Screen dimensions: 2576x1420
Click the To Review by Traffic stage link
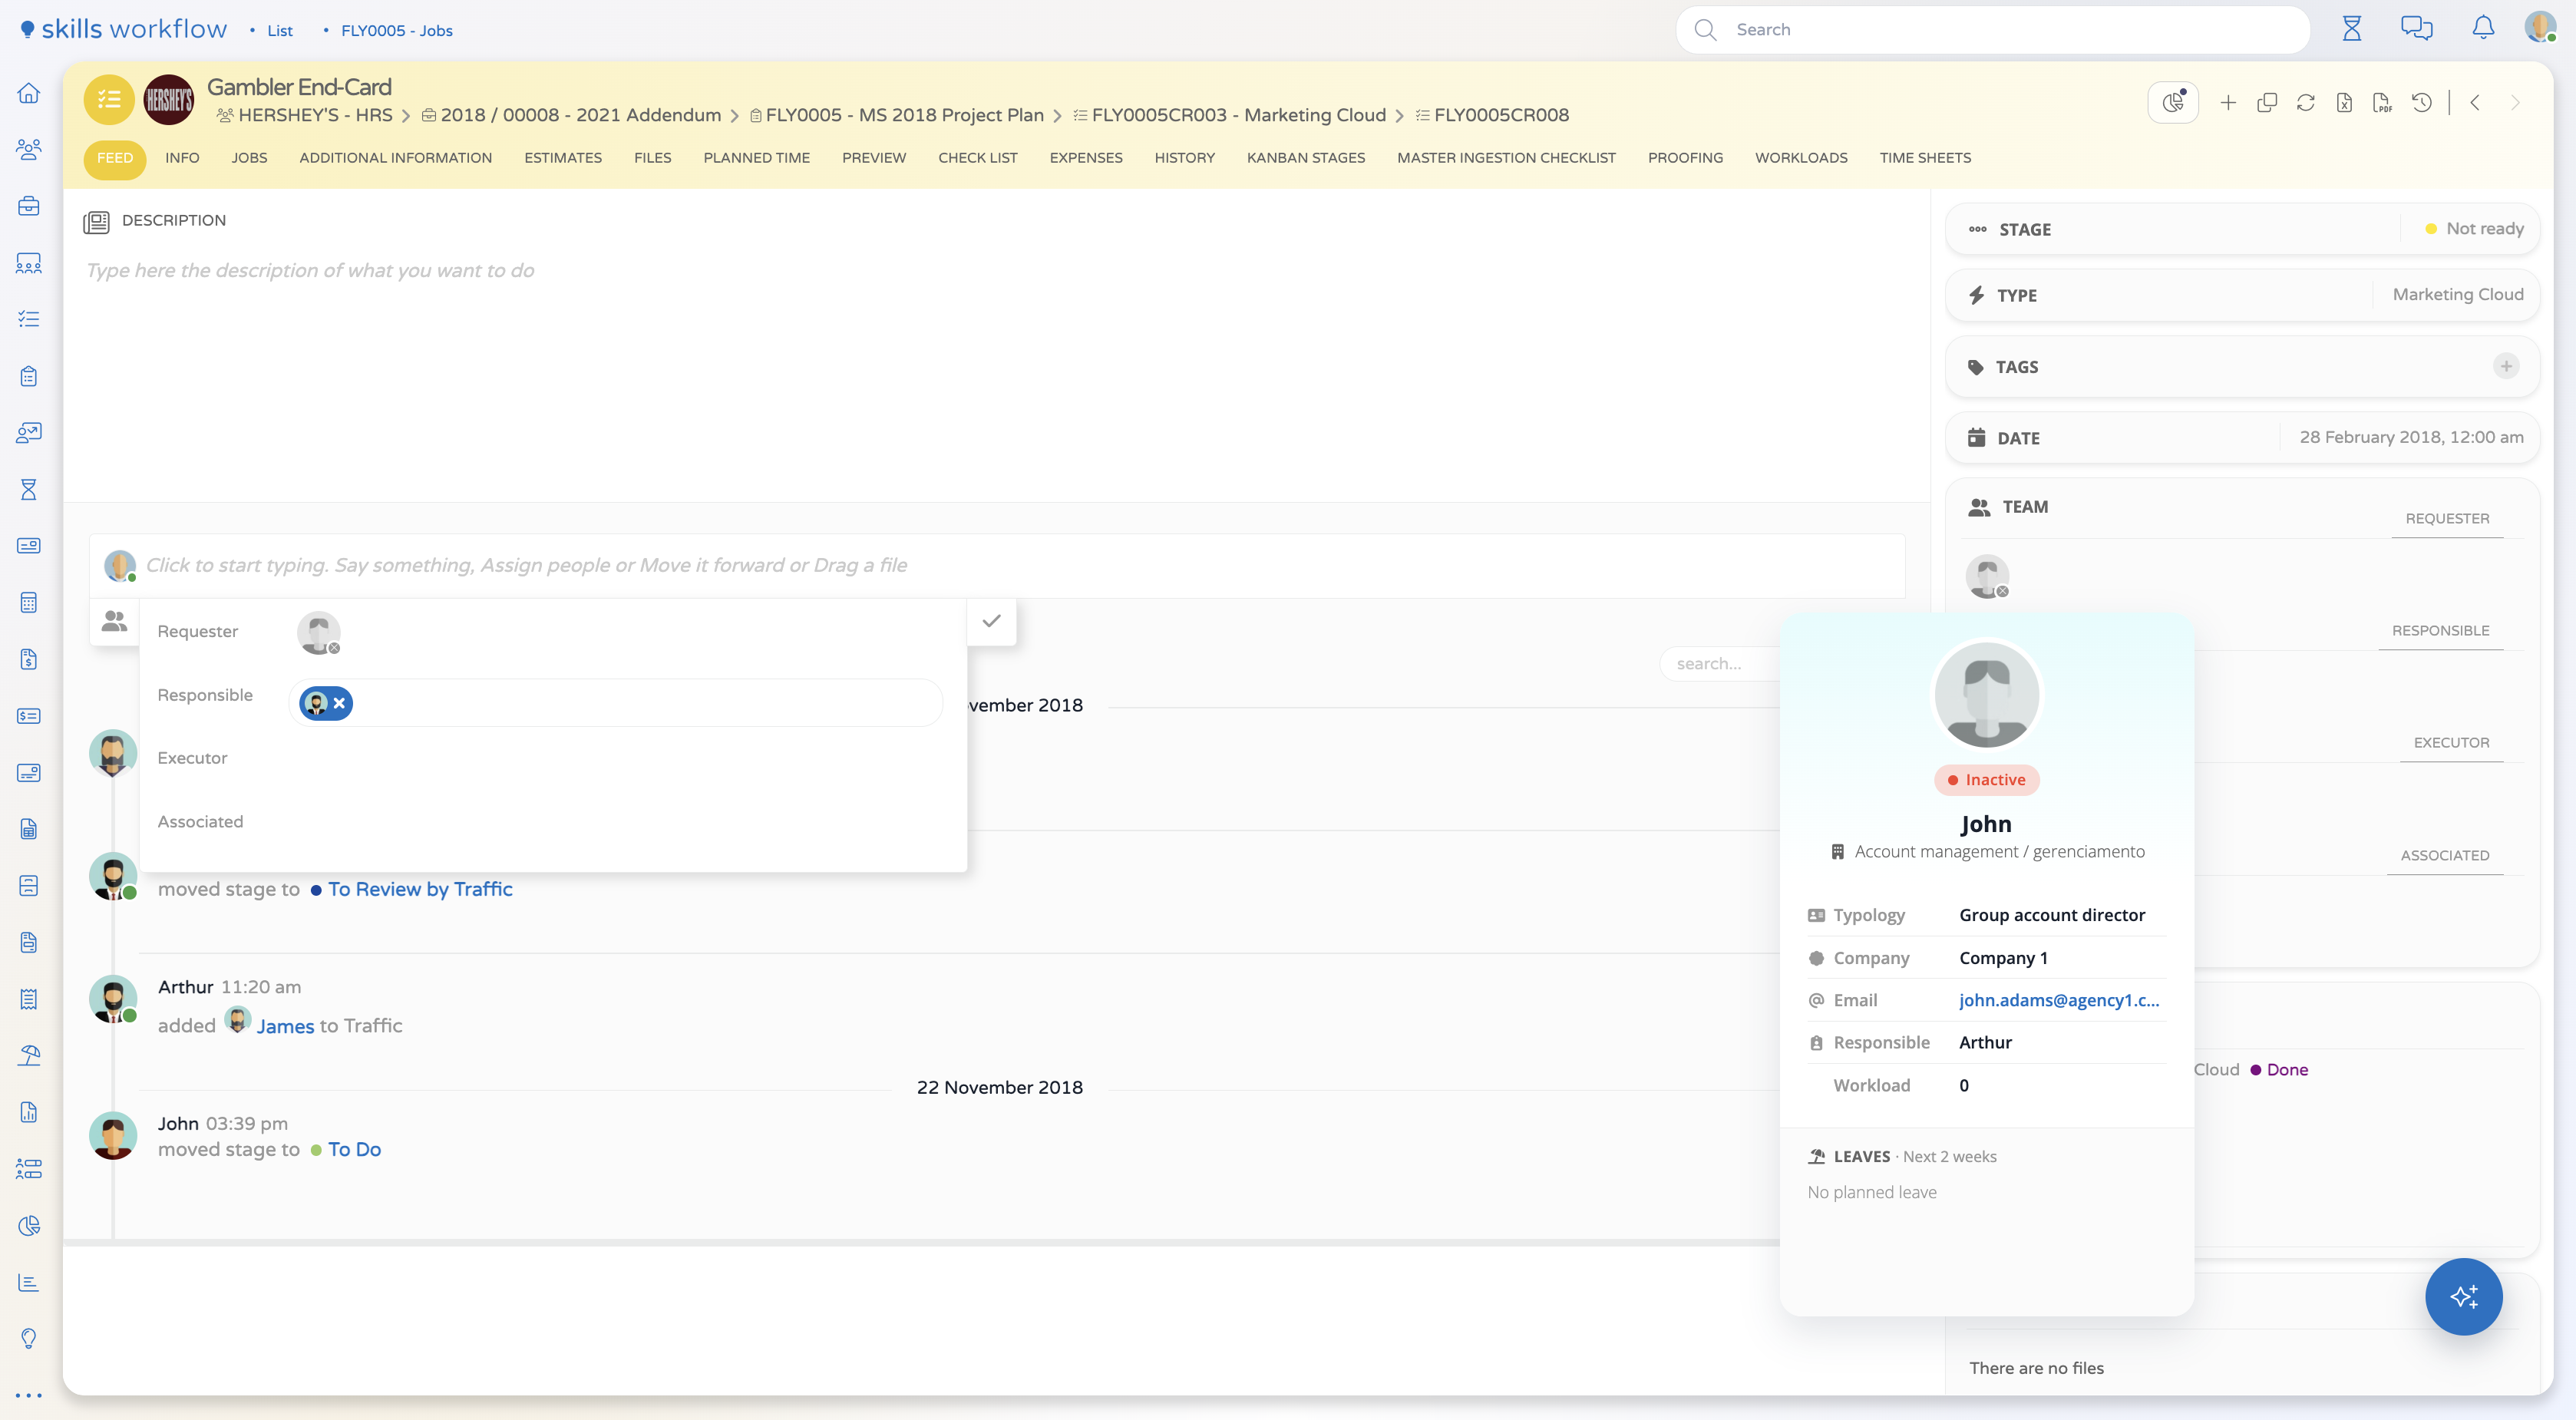coord(420,889)
